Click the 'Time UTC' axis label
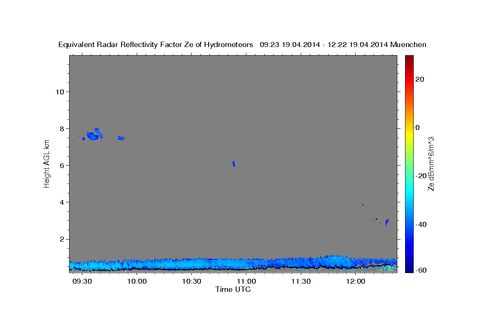 233,289
